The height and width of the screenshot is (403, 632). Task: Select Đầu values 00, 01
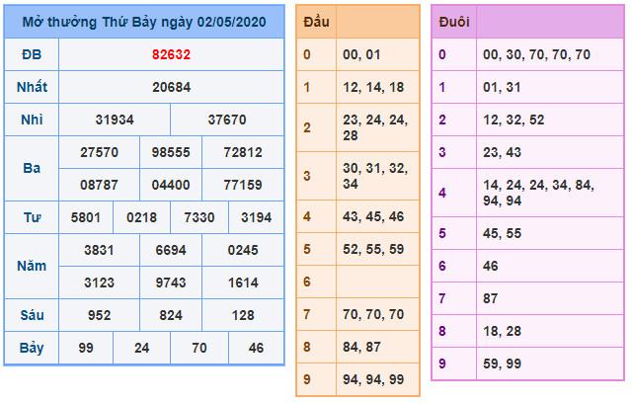(361, 54)
